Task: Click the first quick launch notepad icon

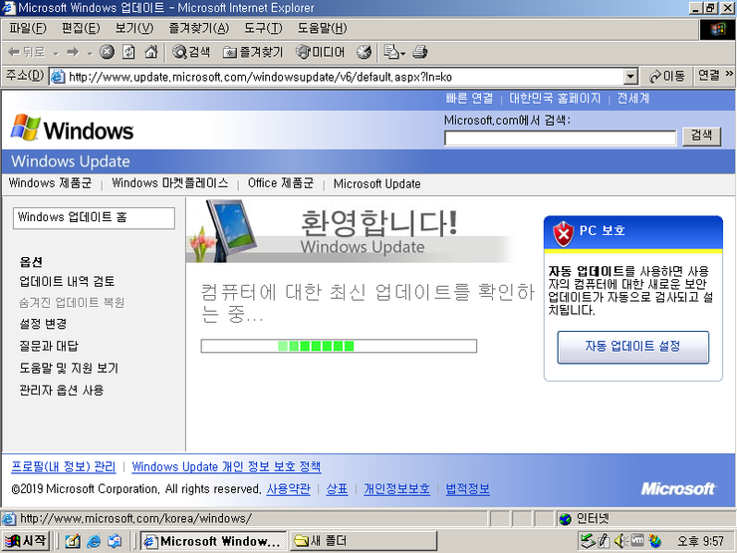Action: (73, 541)
